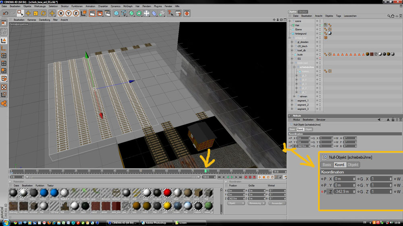
Task: Open the MoGraph menu
Action: pos(128,6)
